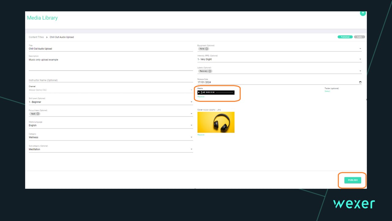Click the replay icon in audio player

click(x=202, y=92)
